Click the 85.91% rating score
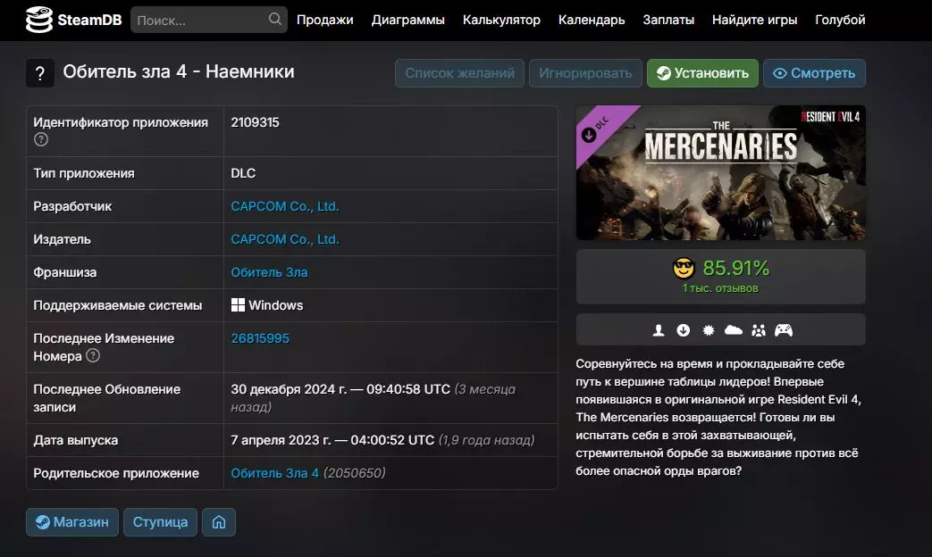The height and width of the screenshot is (557, 932). (735, 269)
